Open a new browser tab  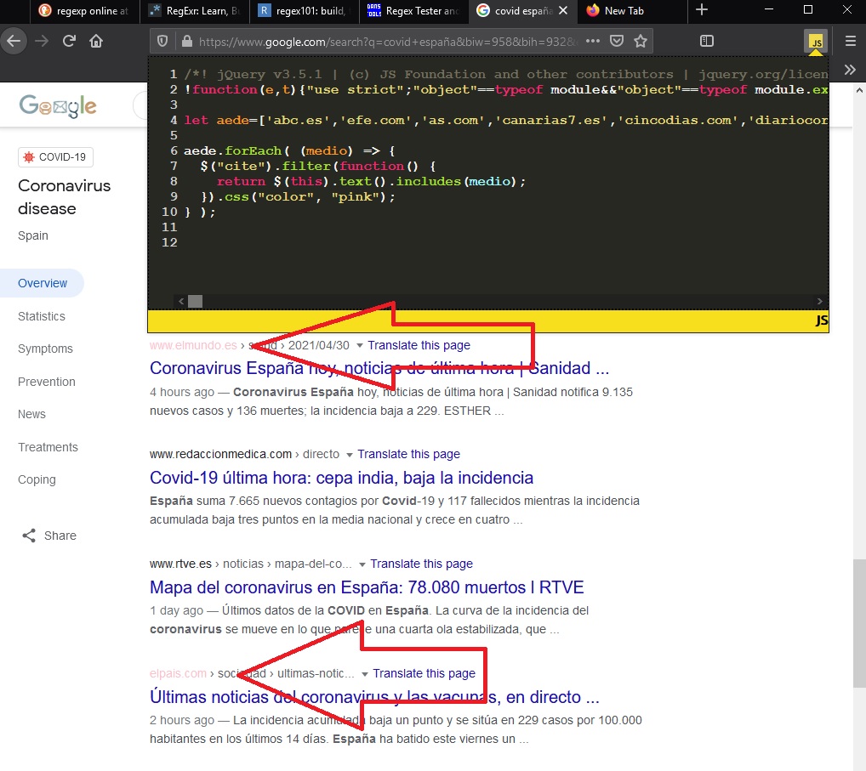(702, 10)
